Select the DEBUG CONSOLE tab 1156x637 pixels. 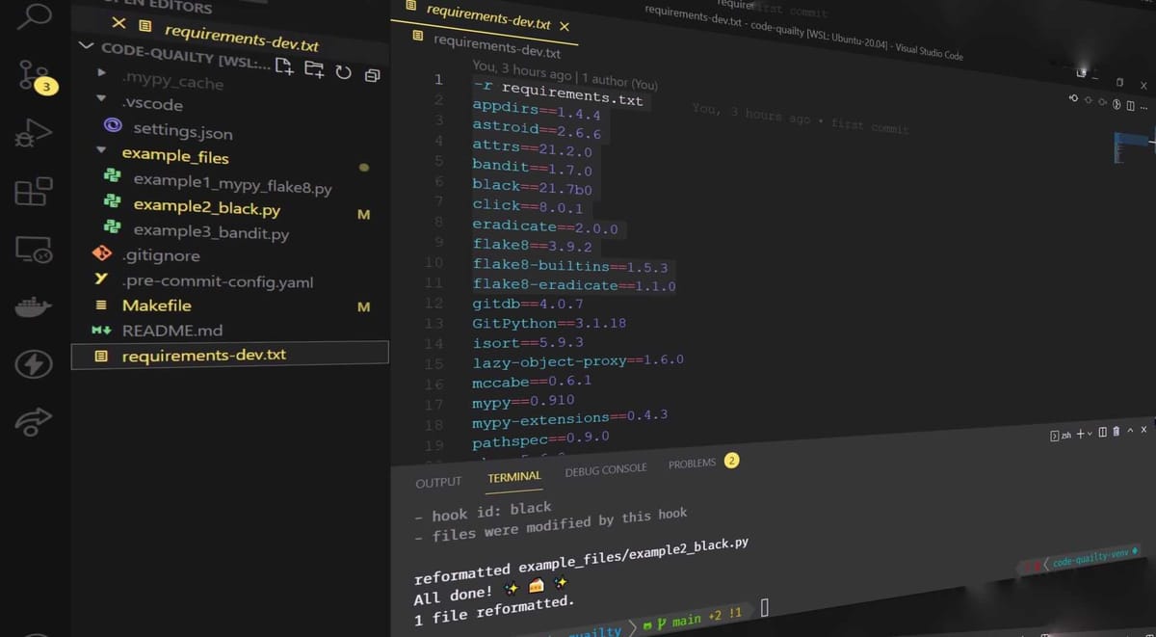605,469
